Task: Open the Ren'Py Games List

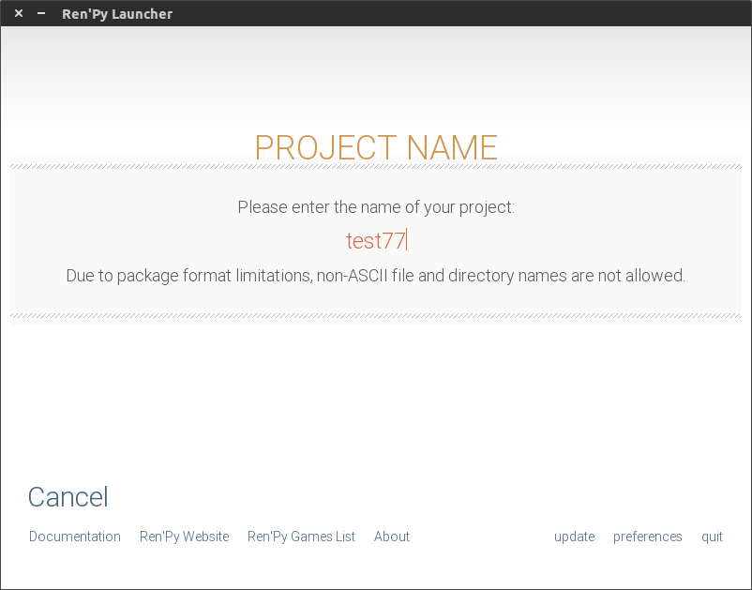Action: coord(301,537)
